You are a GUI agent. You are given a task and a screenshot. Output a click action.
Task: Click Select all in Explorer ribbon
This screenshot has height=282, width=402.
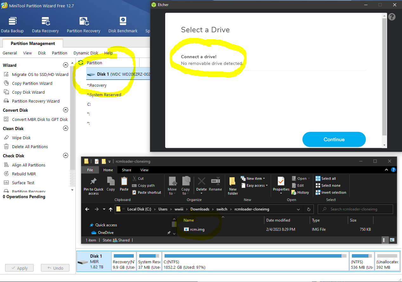[x=326, y=179]
